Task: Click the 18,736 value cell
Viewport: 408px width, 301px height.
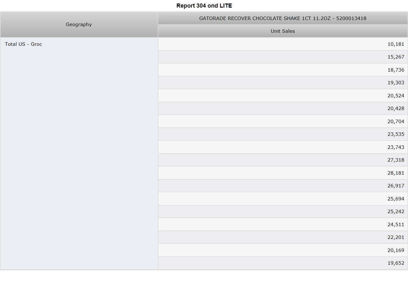Action: click(x=283, y=70)
